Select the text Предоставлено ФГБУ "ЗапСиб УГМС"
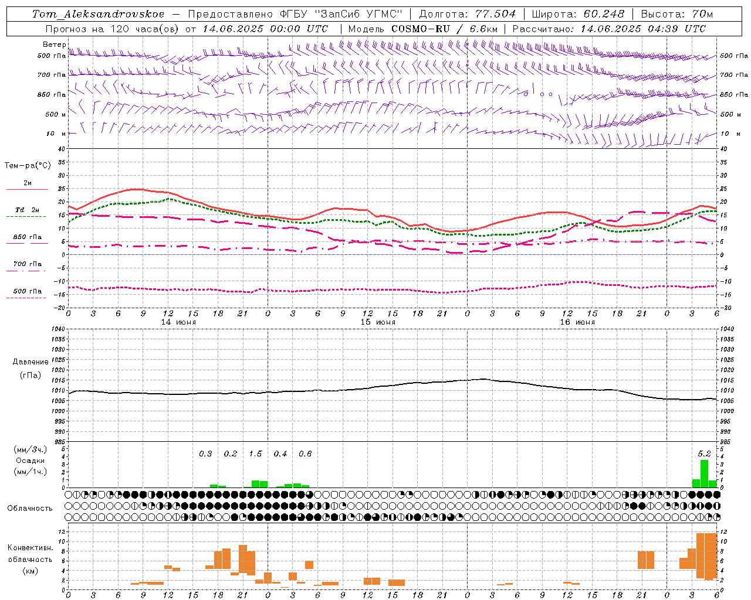751x600 pixels. point(295,14)
